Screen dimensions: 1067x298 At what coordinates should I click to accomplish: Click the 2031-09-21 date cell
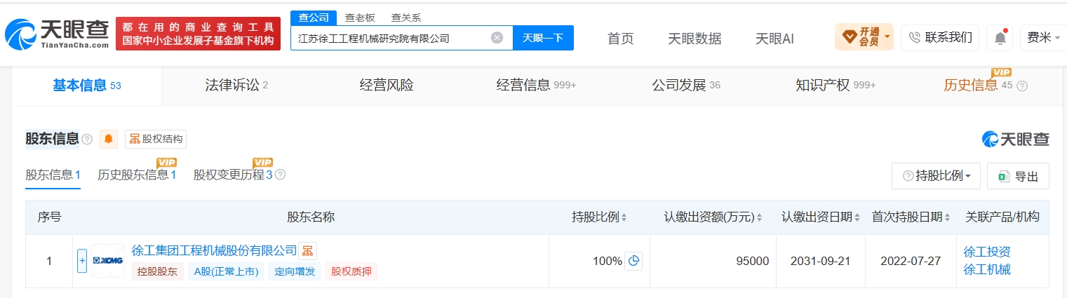[x=820, y=261]
